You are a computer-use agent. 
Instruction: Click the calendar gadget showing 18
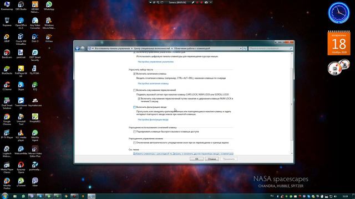pyautogui.click(x=339, y=43)
